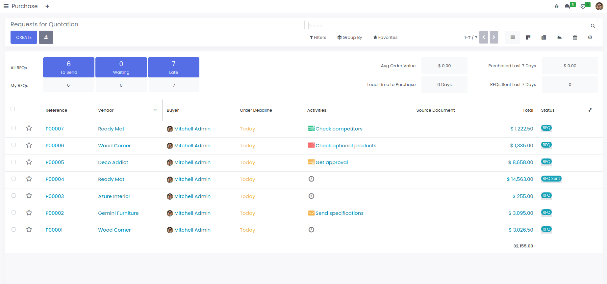Viewport: 607px width, 284px height.
Task: Open the Favorites dropdown
Action: (385, 38)
